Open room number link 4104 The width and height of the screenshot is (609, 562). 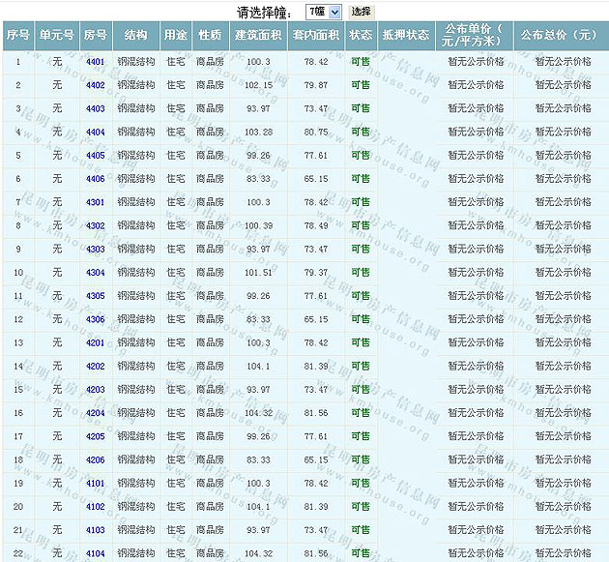click(95, 553)
